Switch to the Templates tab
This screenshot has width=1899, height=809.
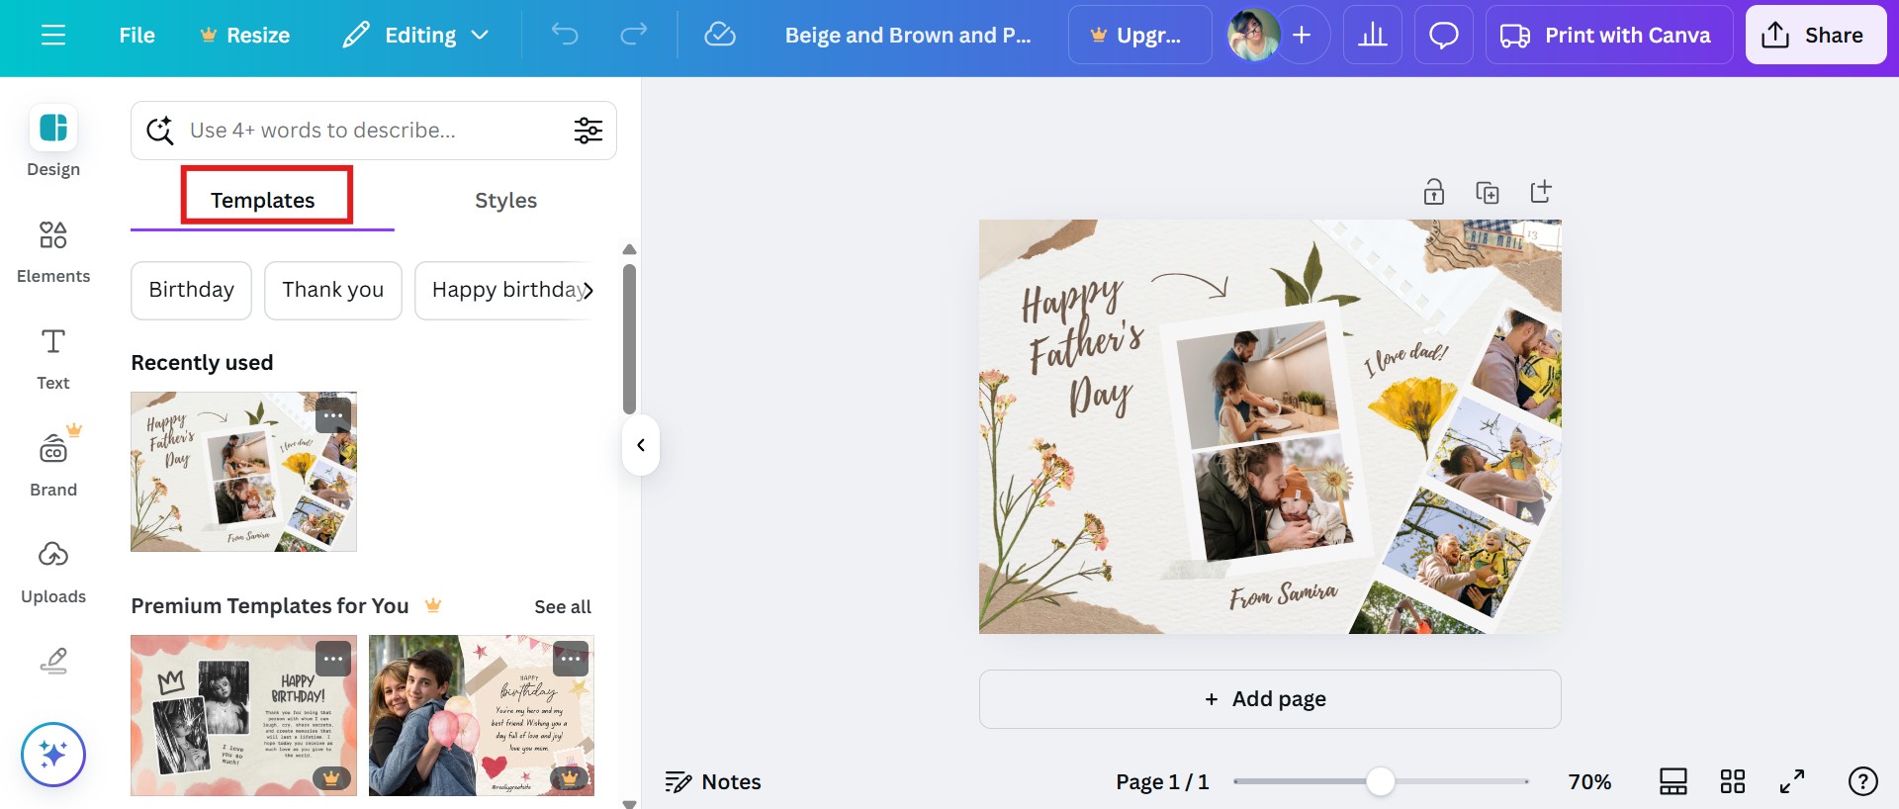click(262, 200)
